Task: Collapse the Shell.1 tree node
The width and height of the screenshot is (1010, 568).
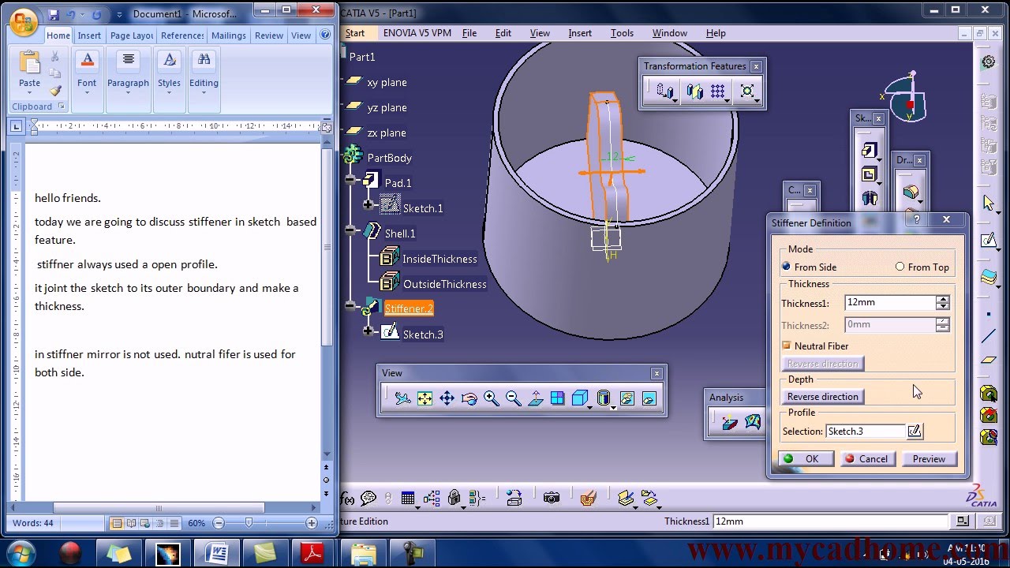Action: click(x=352, y=230)
